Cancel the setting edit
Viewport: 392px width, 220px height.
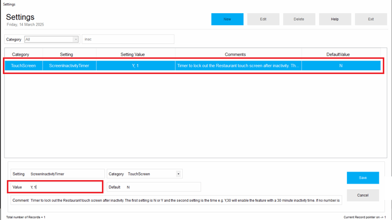[363, 195]
